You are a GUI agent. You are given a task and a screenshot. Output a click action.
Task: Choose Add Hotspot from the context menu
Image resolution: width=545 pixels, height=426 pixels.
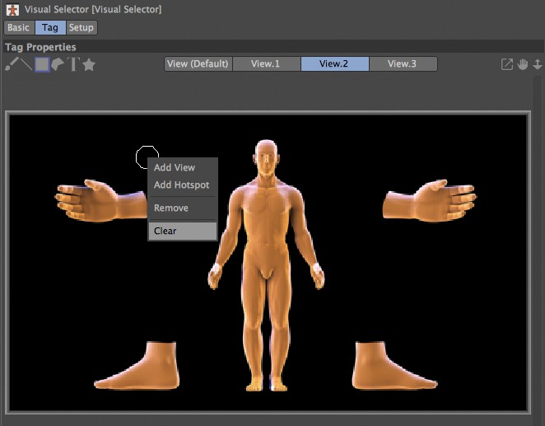click(183, 185)
